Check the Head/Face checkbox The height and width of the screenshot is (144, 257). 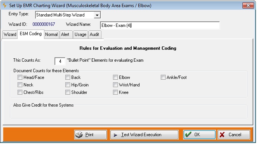point(20,77)
